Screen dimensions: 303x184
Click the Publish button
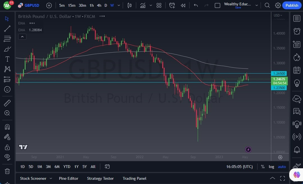tap(292, 5)
